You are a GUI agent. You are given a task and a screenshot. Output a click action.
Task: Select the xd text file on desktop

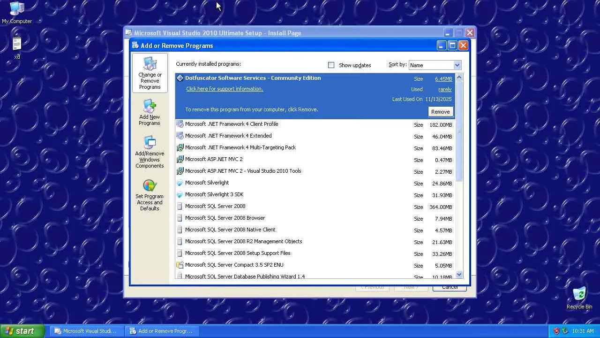pyautogui.click(x=17, y=48)
